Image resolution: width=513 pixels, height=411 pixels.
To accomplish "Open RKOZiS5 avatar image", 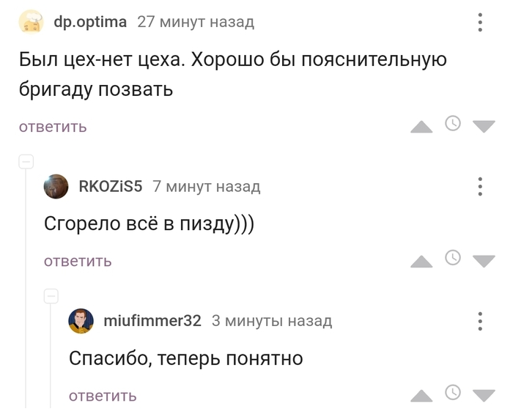I will (56, 187).
